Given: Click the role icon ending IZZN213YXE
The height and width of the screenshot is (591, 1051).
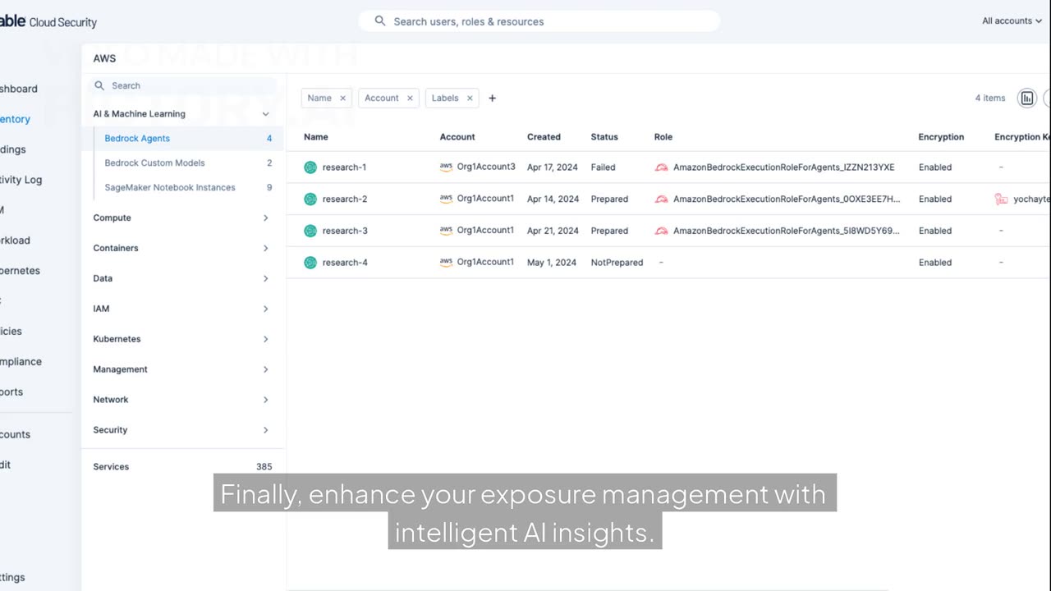Looking at the screenshot, I should coord(661,167).
